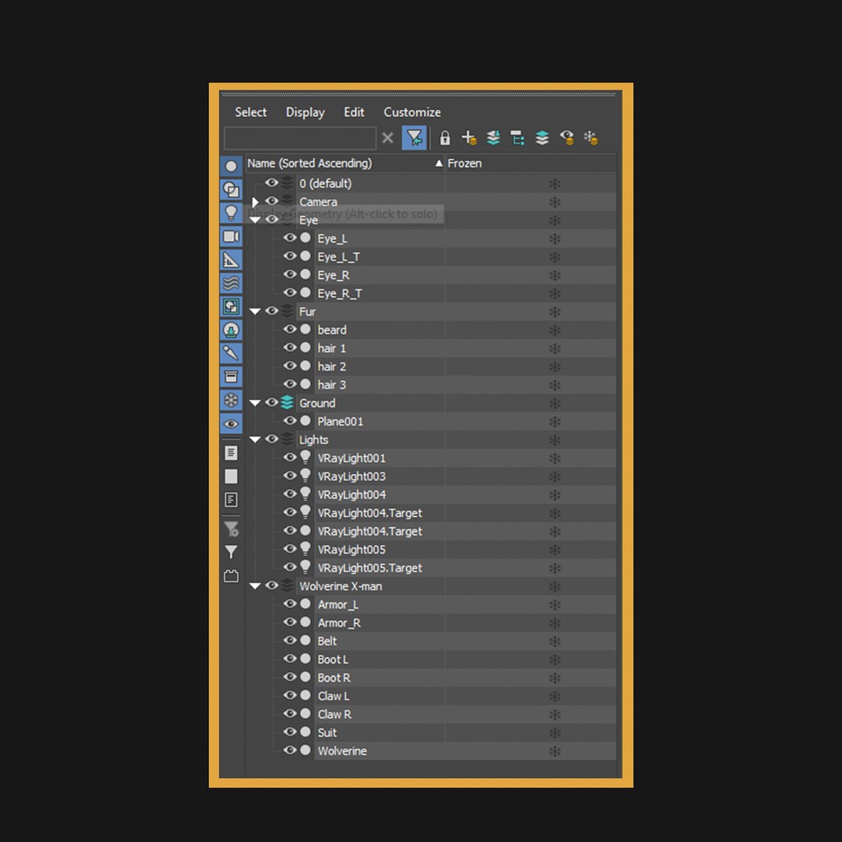Click the Display All icon in sidebar
The width and height of the screenshot is (842, 842).
point(231,453)
